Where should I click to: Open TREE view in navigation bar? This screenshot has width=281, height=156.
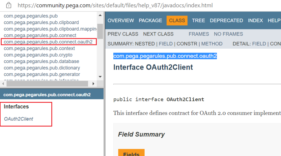tap(198, 20)
